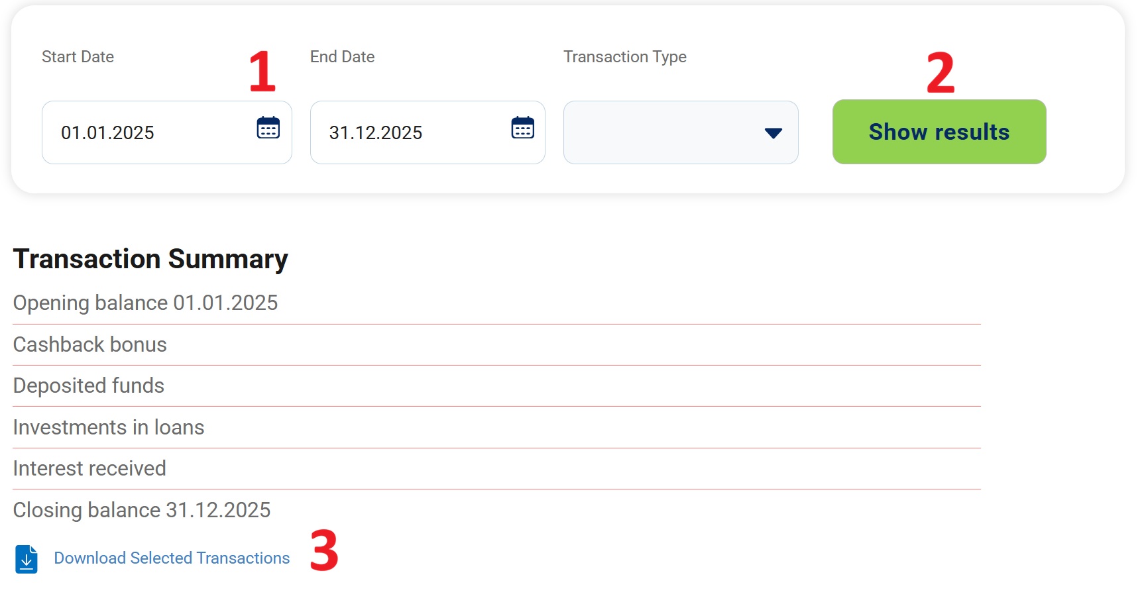Focus the End Date field showing 31.12.2025

click(x=411, y=132)
